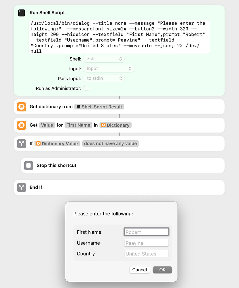The height and width of the screenshot is (288, 239).
Task: Select the Dictionary Value variable token
Action: (x=57, y=143)
